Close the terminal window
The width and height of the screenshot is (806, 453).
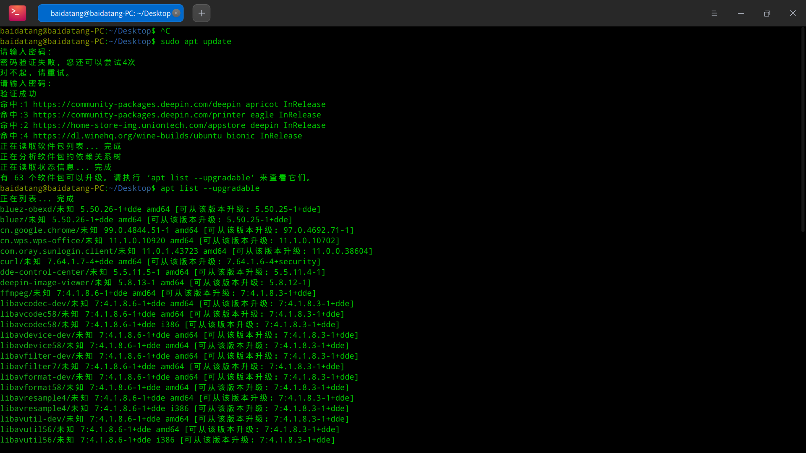793,13
